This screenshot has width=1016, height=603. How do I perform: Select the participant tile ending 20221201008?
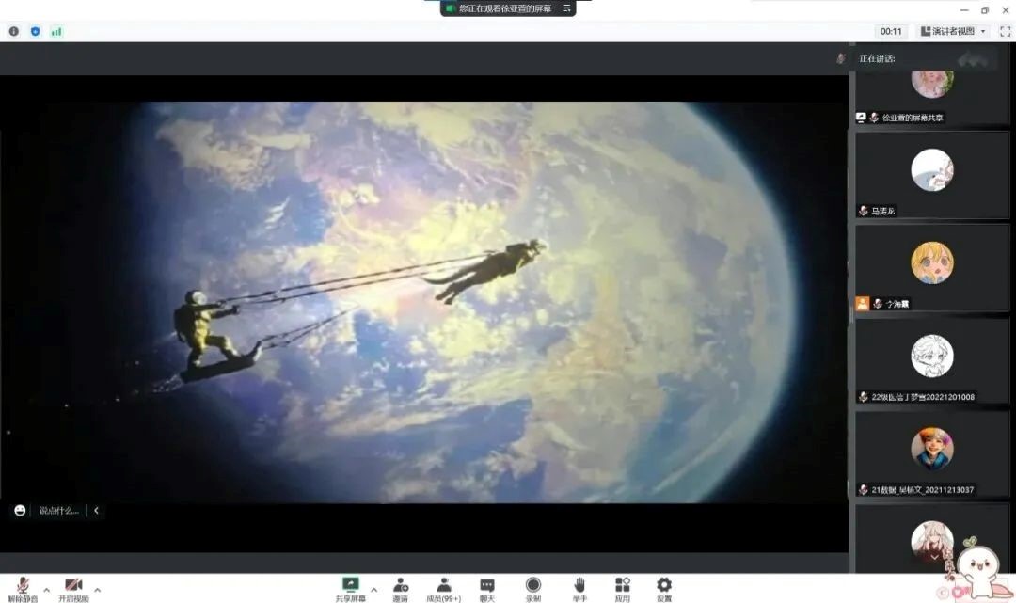[x=931, y=361]
